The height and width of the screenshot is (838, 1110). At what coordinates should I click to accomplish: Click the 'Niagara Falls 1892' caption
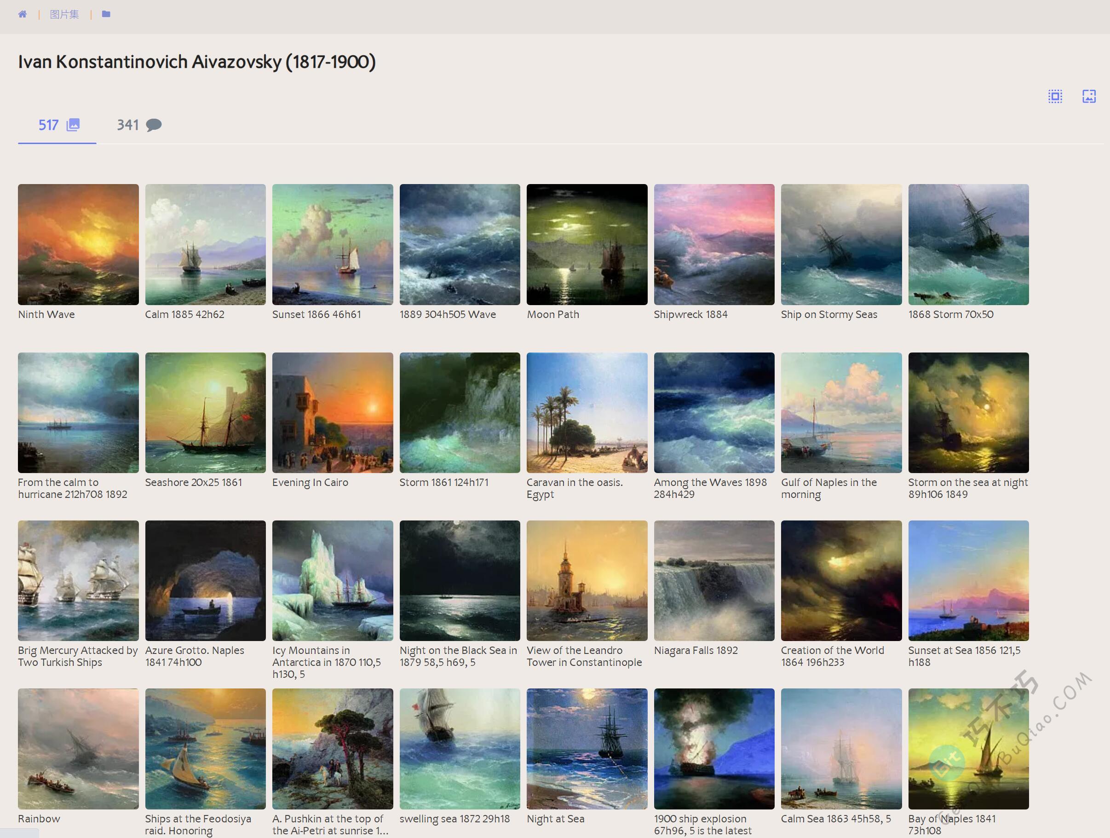(696, 650)
